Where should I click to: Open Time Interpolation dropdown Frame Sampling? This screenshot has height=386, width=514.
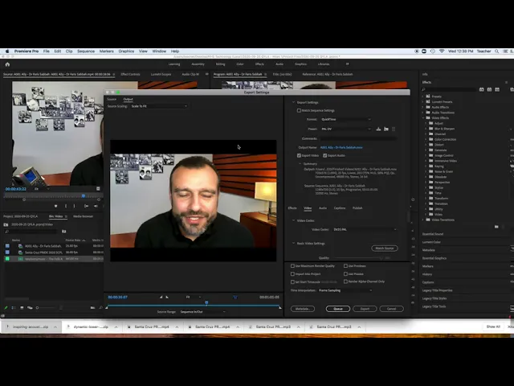[x=345, y=290]
